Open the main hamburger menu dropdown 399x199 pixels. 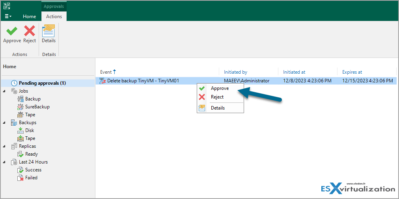(x=8, y=17)
